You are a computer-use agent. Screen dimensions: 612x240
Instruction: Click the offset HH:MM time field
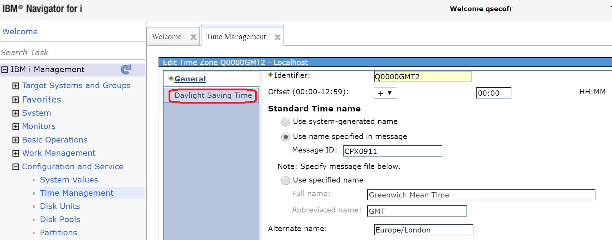[493, 93]
